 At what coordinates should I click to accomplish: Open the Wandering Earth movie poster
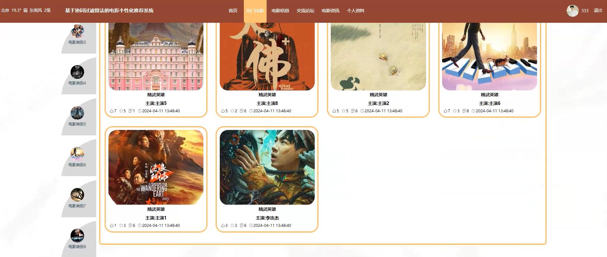tap(156, 167)
